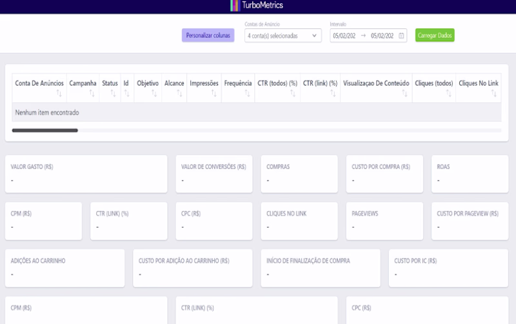Sort the CTR (link) (%) column arrows

[333, 93]
